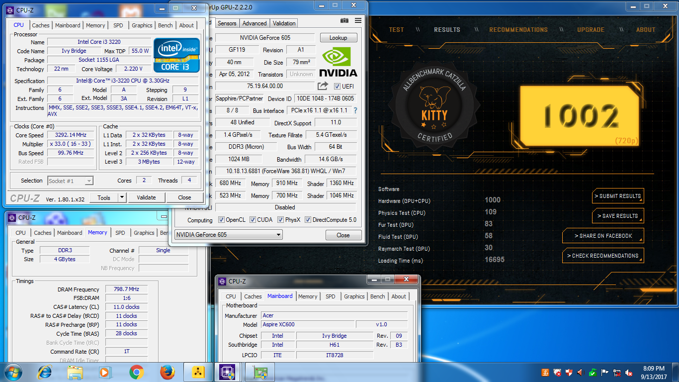The image size is (679, 382).
Task: Open Action Center flag in tray
Action: pyautogui.click(x=605, y=373)
